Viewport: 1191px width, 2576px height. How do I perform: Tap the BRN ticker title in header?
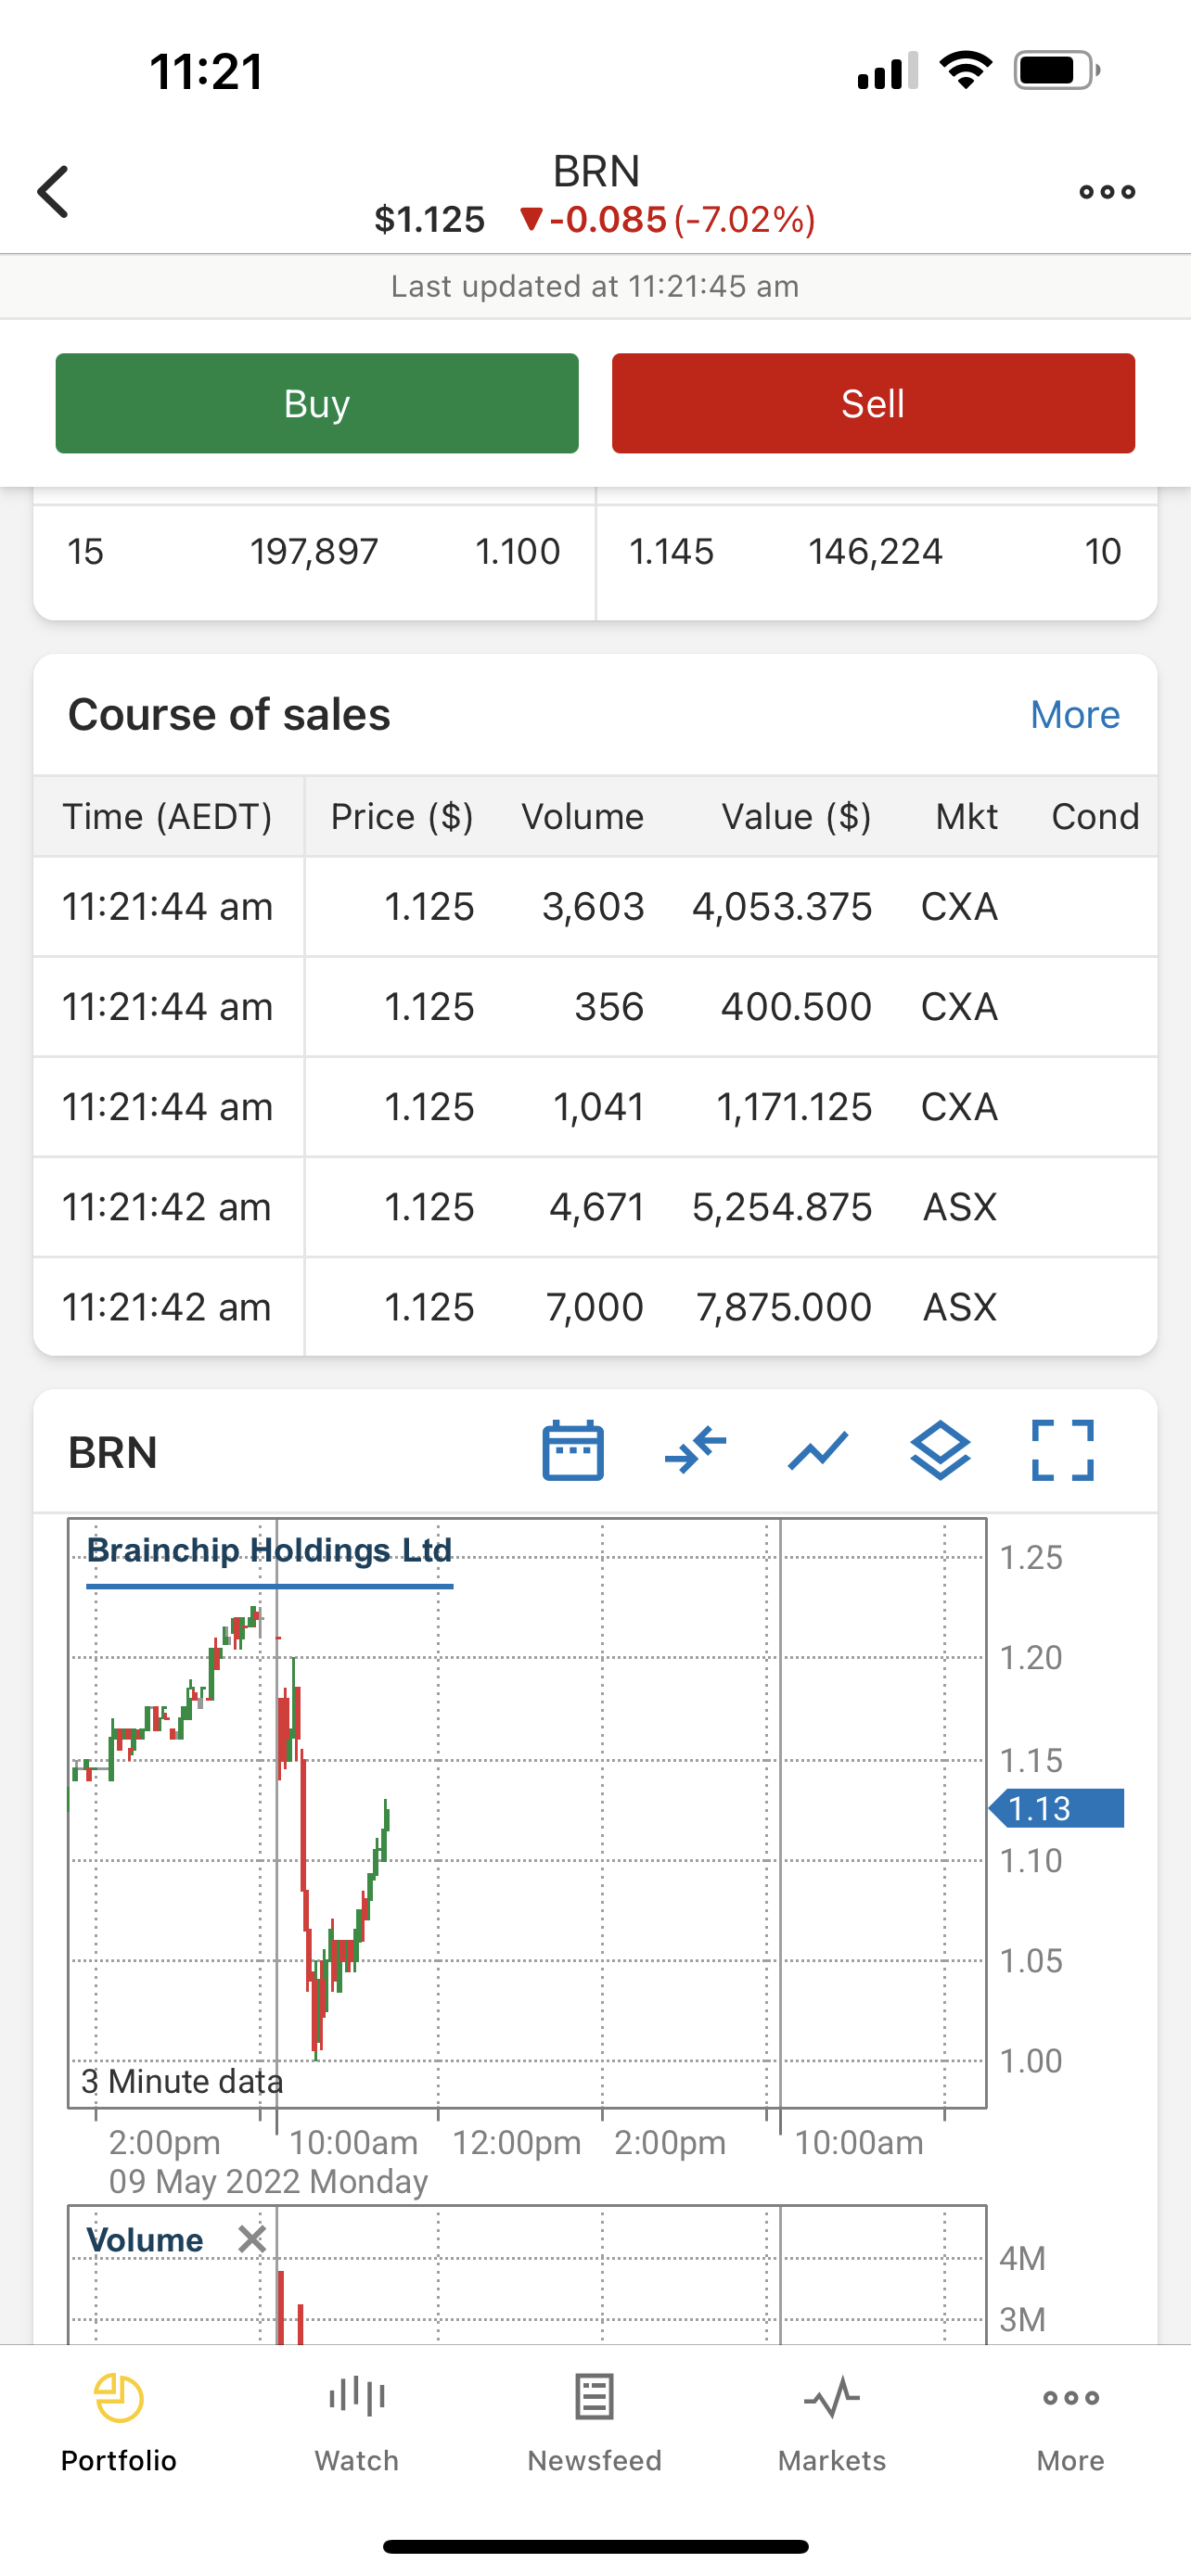[x=596, y=171]
